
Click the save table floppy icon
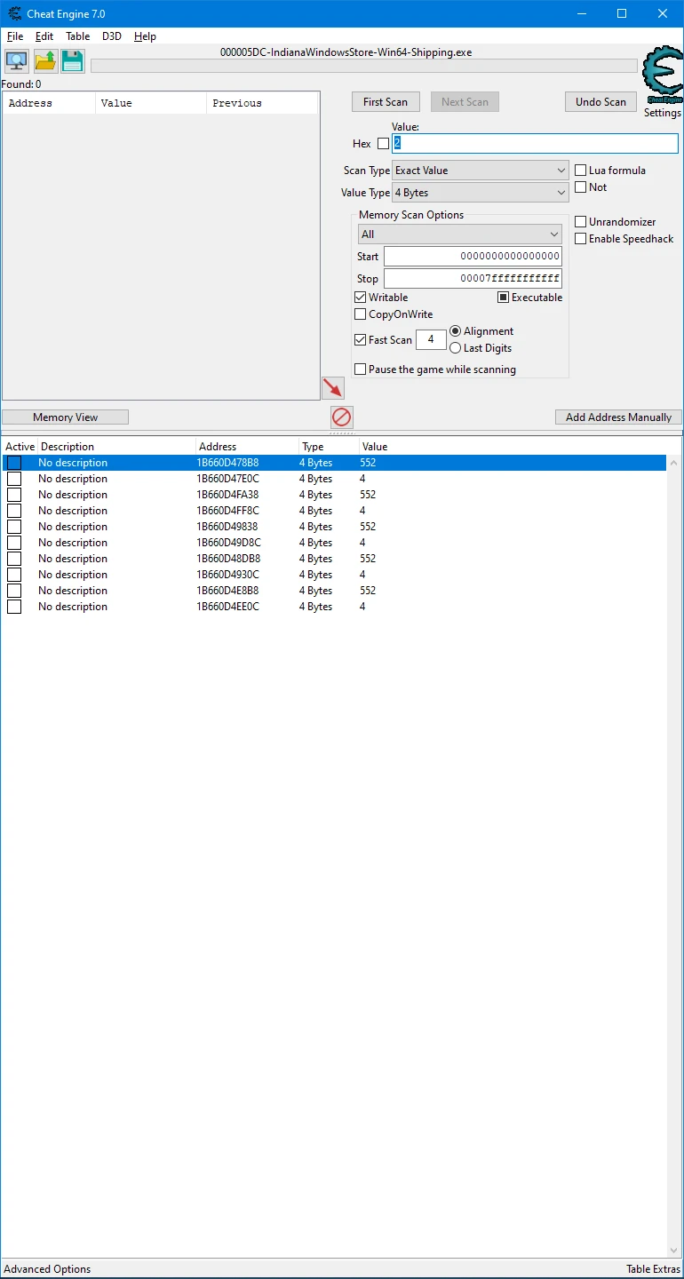click(x=72, y=61)
